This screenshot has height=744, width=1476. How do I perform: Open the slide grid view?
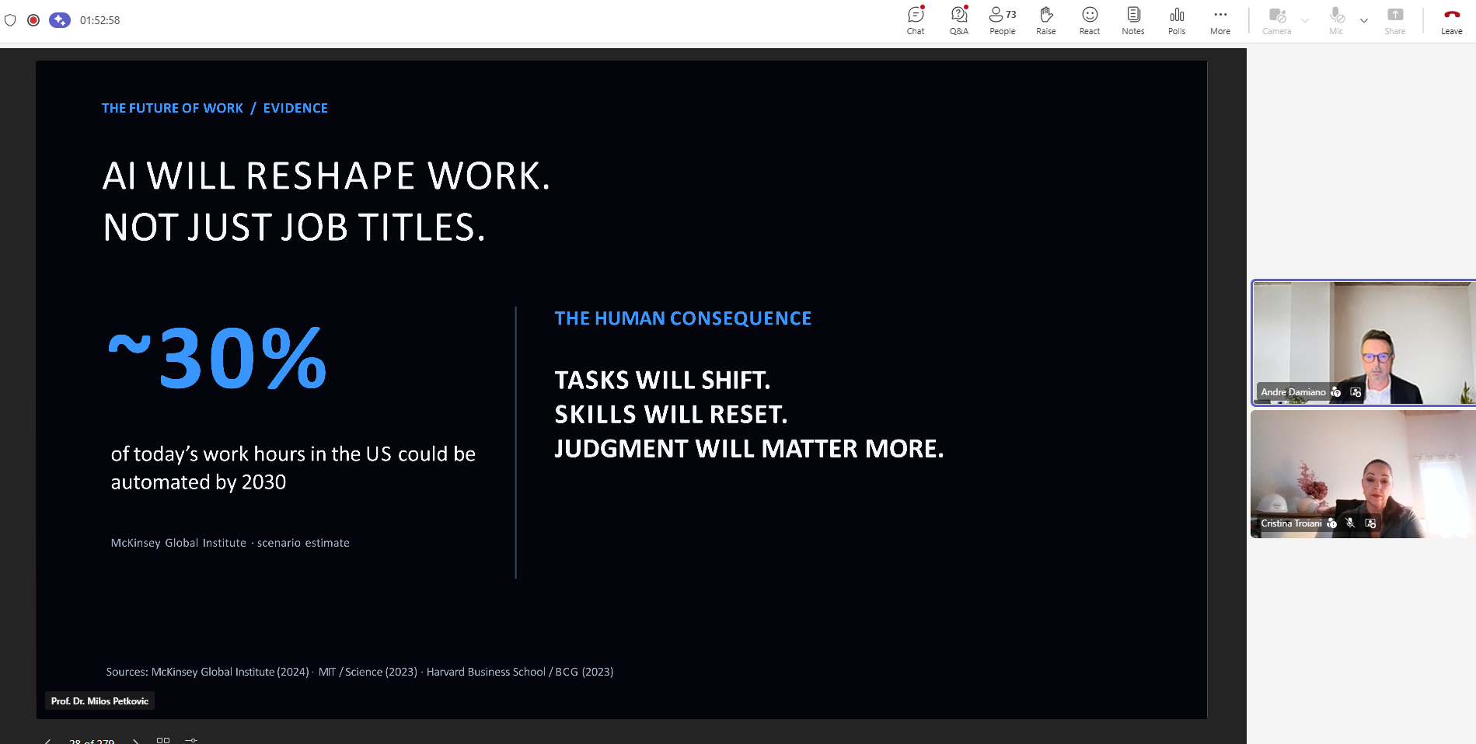click(x=163, y=740)
